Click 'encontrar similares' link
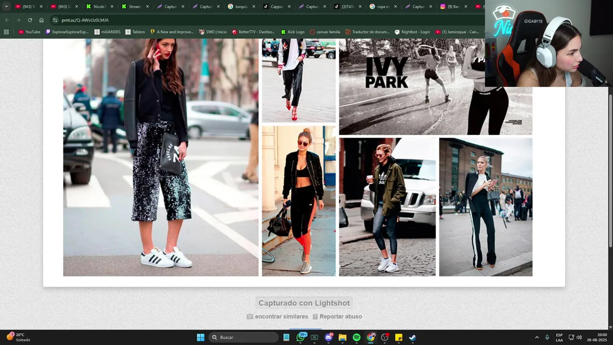Image resolution: width=613 pixels, height=345 pixels. pyautogui.click(x=277, y=316)
